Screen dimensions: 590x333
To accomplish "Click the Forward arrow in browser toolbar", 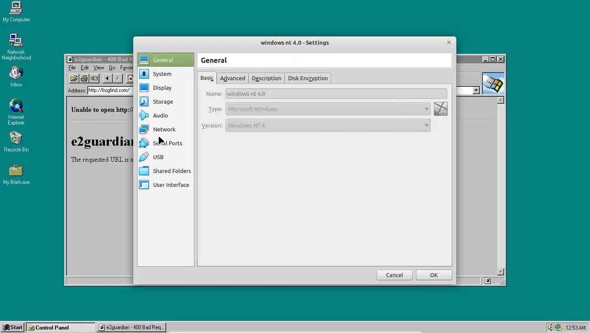I will tap(117, 78).
